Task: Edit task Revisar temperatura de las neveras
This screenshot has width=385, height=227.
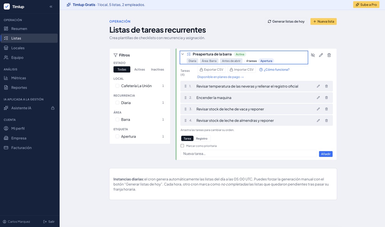Action: [x=318, y=86]
